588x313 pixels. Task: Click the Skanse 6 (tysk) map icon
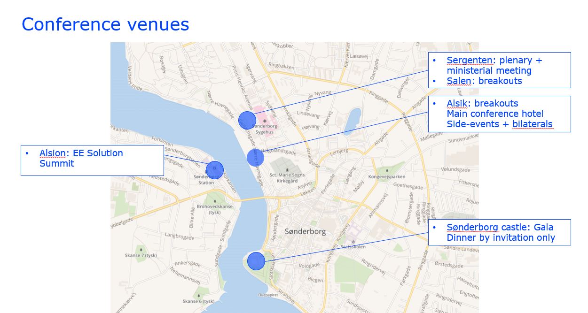(x=198, y=295)
